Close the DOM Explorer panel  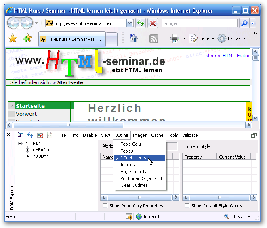point(8,134)
